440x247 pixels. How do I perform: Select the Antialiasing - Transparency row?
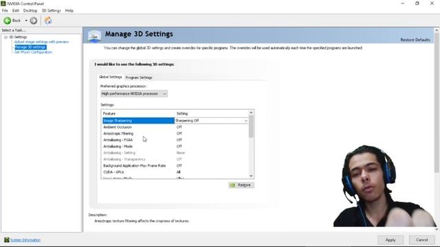coord(175,159)
